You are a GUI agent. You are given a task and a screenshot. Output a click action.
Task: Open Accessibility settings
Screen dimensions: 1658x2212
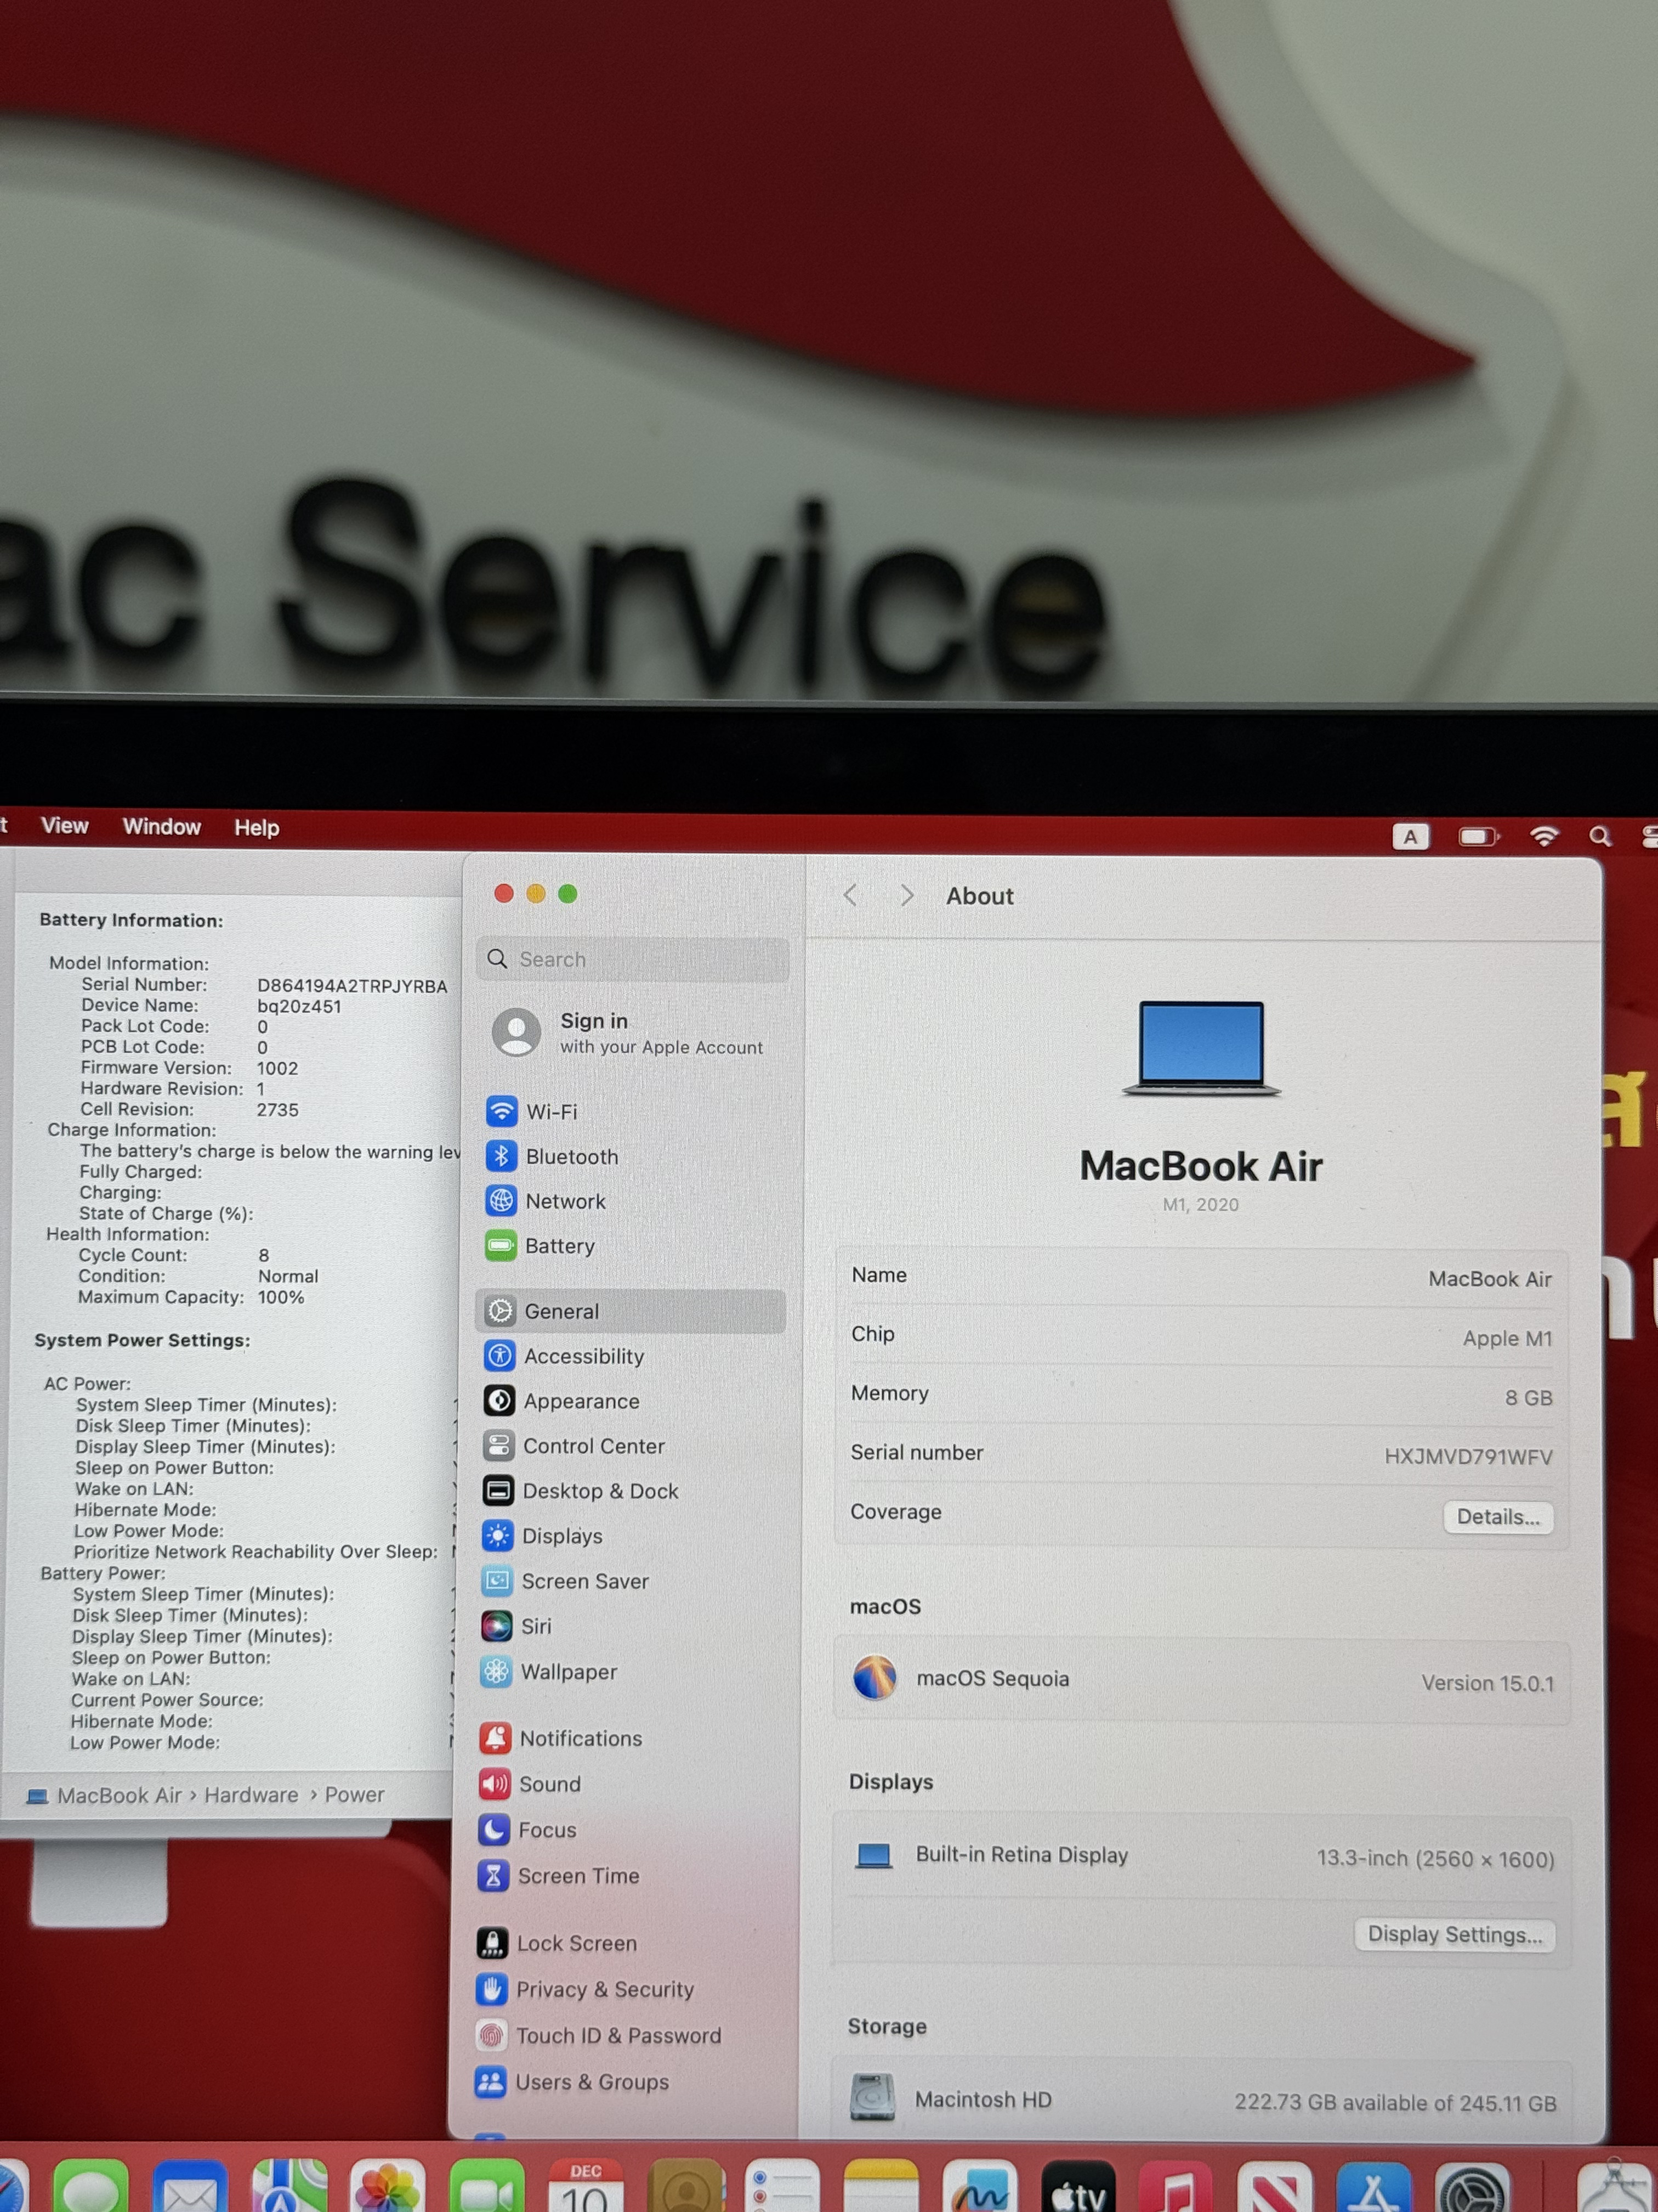[x=583, y=1356]
